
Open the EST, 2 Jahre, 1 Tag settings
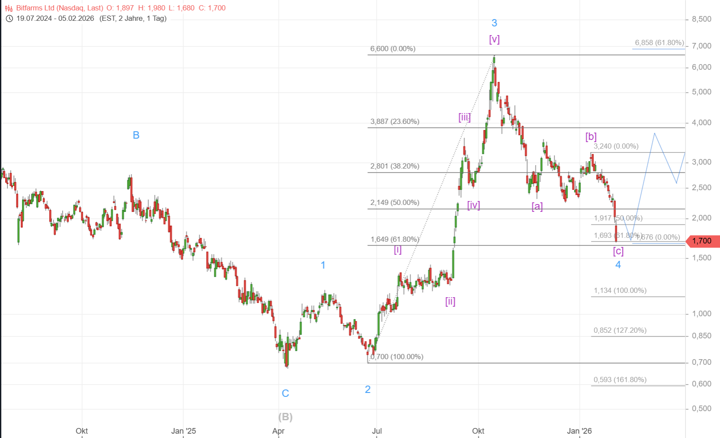coord(133,19)
